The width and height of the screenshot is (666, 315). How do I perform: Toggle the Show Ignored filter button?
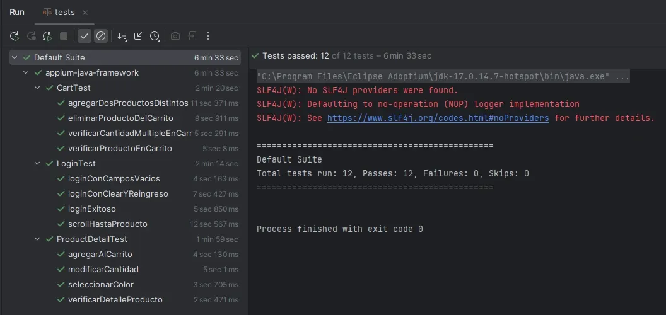tap(101, 36)
